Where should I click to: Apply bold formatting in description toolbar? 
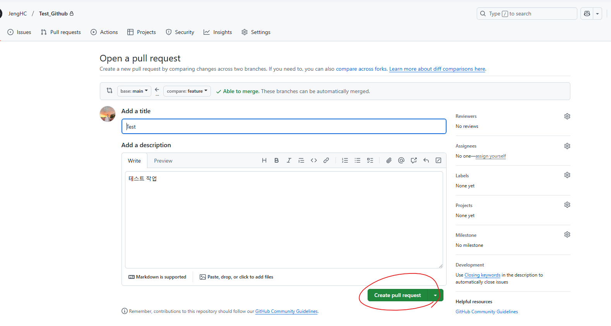click(277, 161)
